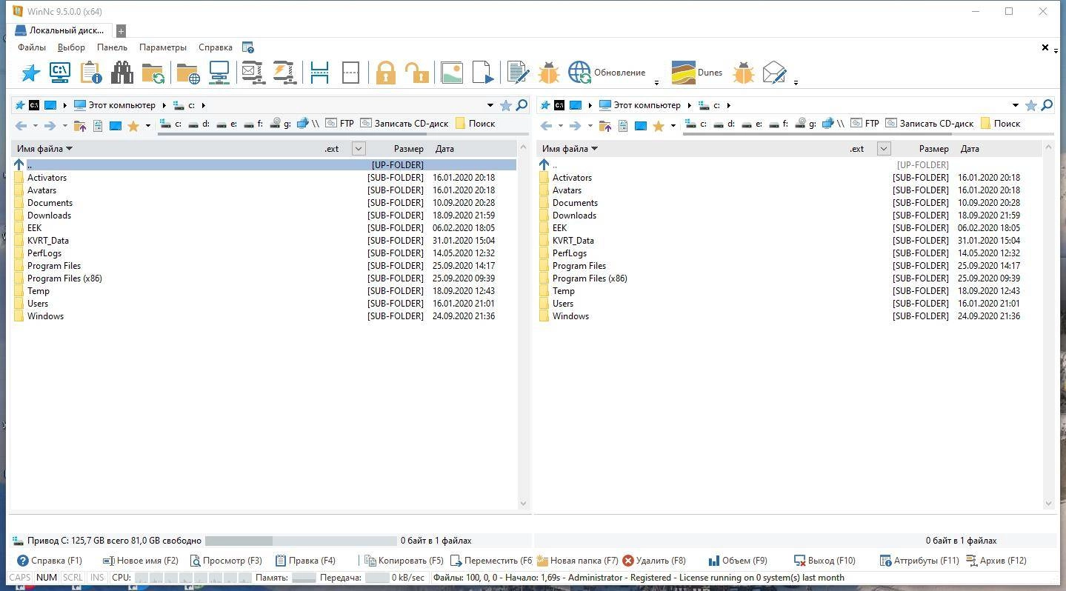The image size is (1066, 591).
Task: Click the drive C usage progress bar
Action: (x=301, y=541)
